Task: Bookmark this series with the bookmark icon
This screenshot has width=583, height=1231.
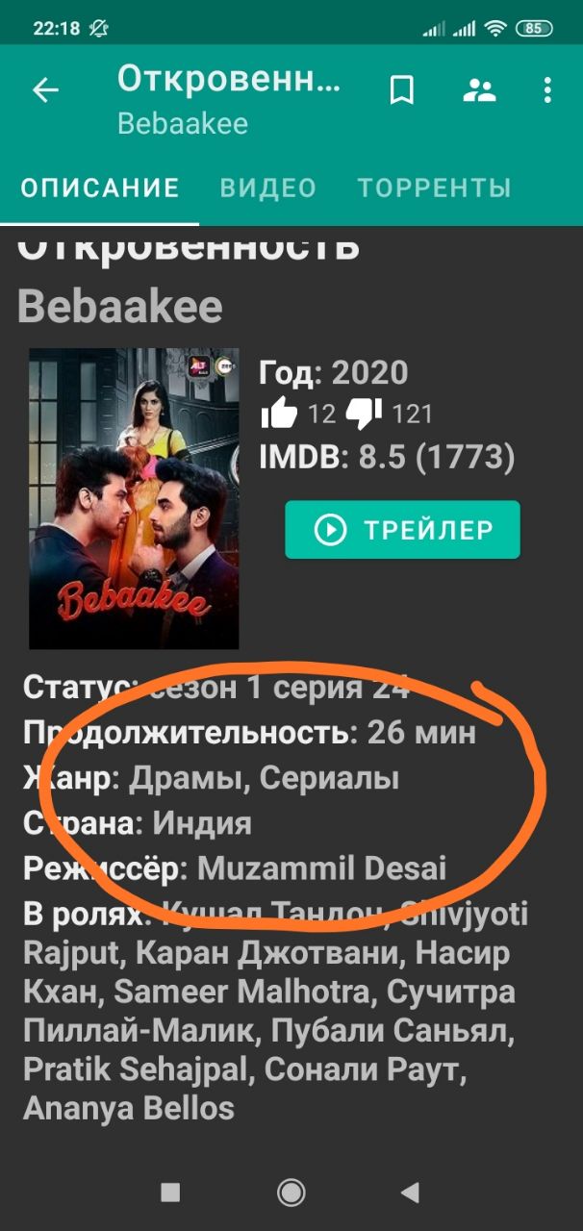Action: click(x=401, y=90)
